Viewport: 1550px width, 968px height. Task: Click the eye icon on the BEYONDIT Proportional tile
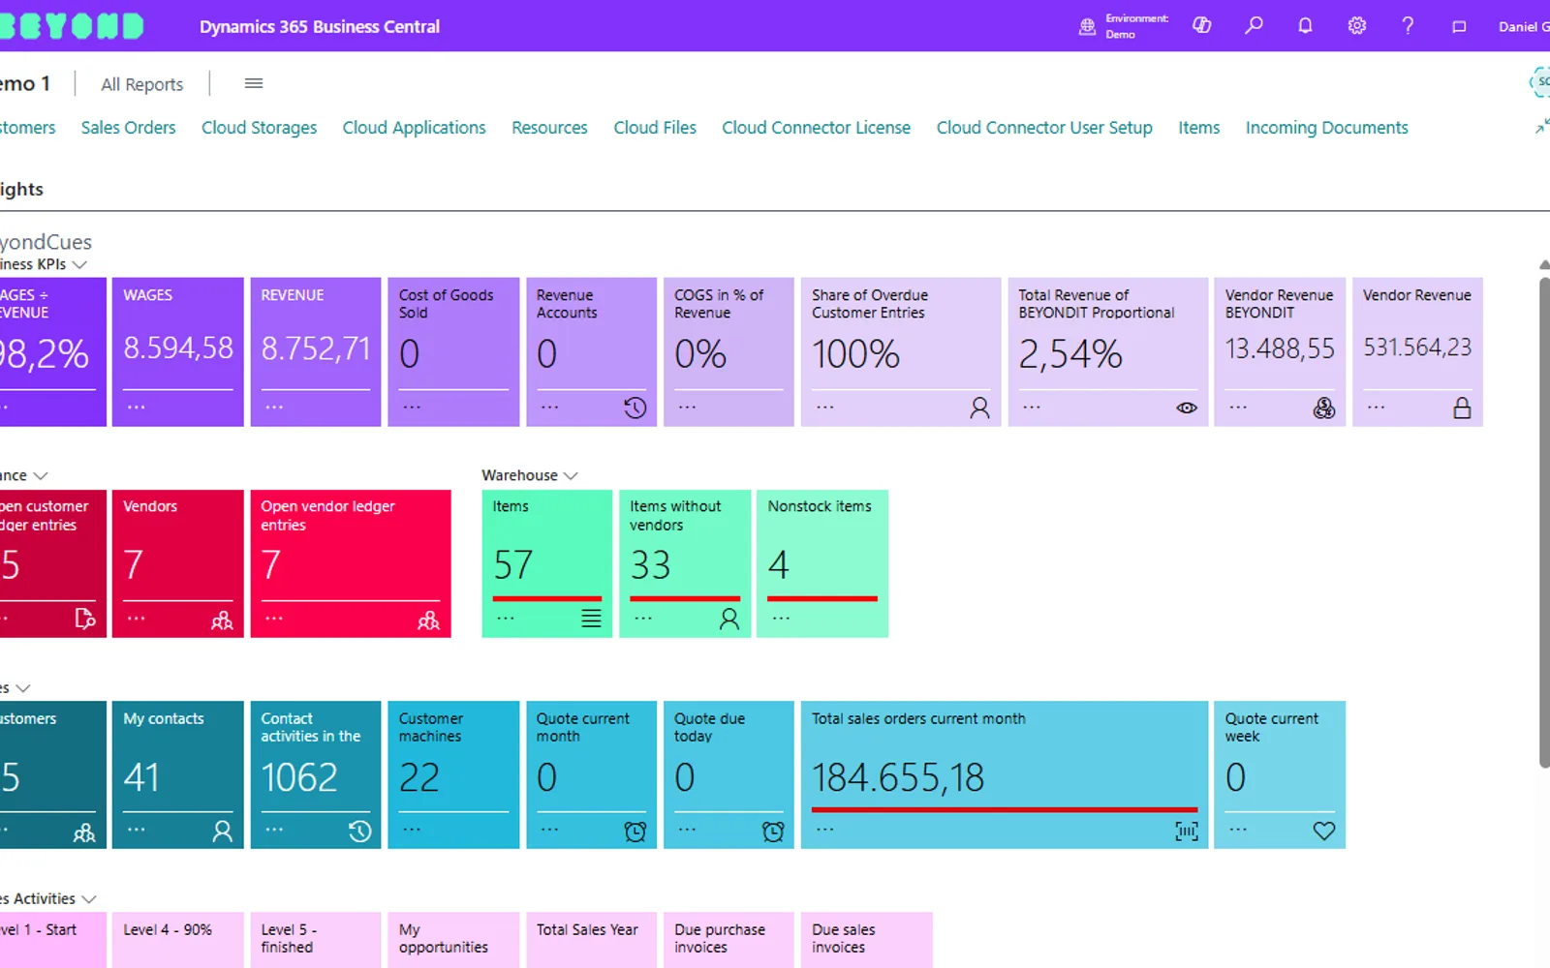1187,408
